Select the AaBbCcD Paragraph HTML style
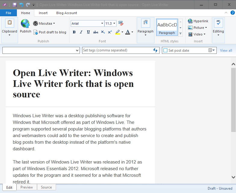 pos(167,27)
